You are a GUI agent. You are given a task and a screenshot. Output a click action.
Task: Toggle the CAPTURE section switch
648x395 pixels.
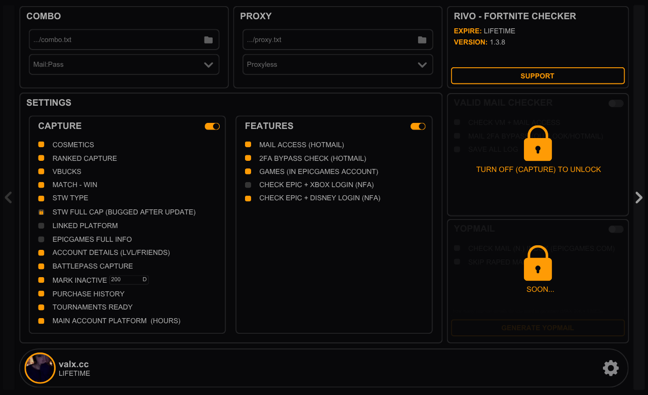212,126
